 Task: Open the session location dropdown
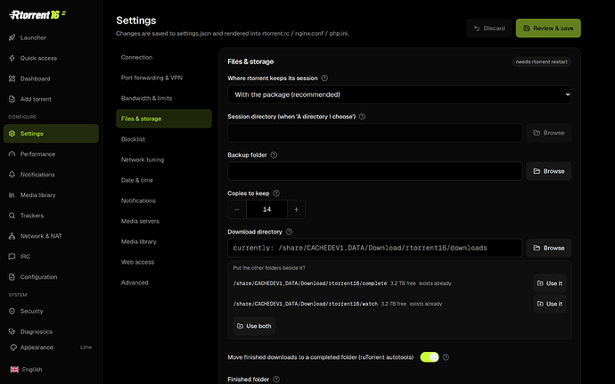399,94
